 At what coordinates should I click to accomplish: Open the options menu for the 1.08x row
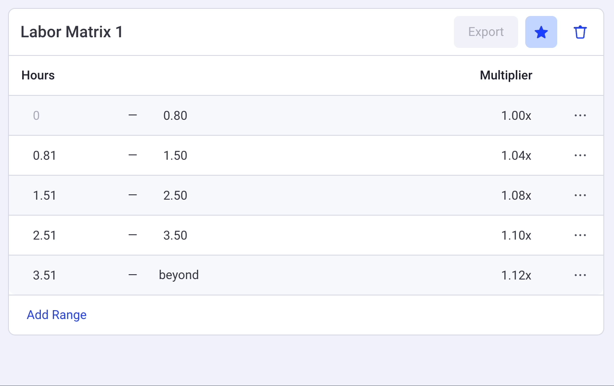click(580, 195)
